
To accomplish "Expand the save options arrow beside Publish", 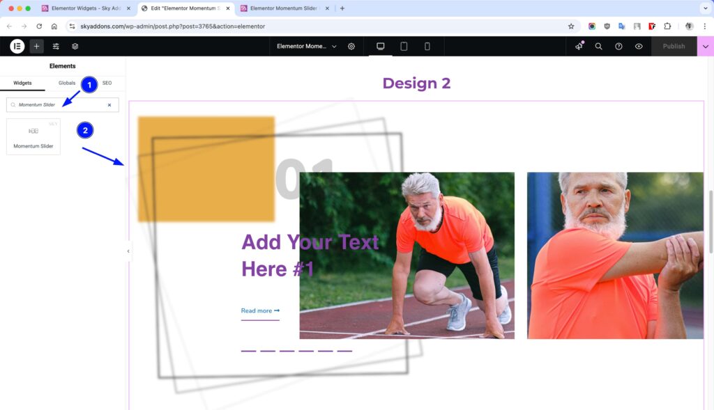I will [x=705, y=46].
